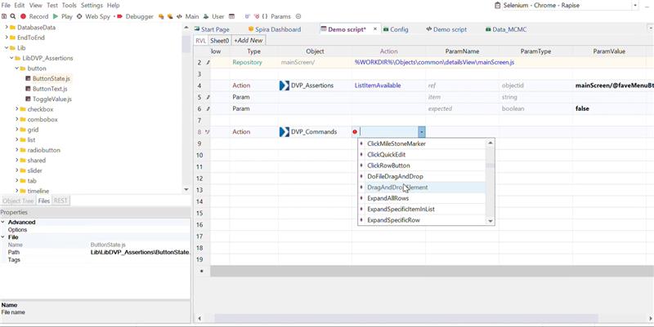Choose DragAndDropElement from the list

(421, 188)
